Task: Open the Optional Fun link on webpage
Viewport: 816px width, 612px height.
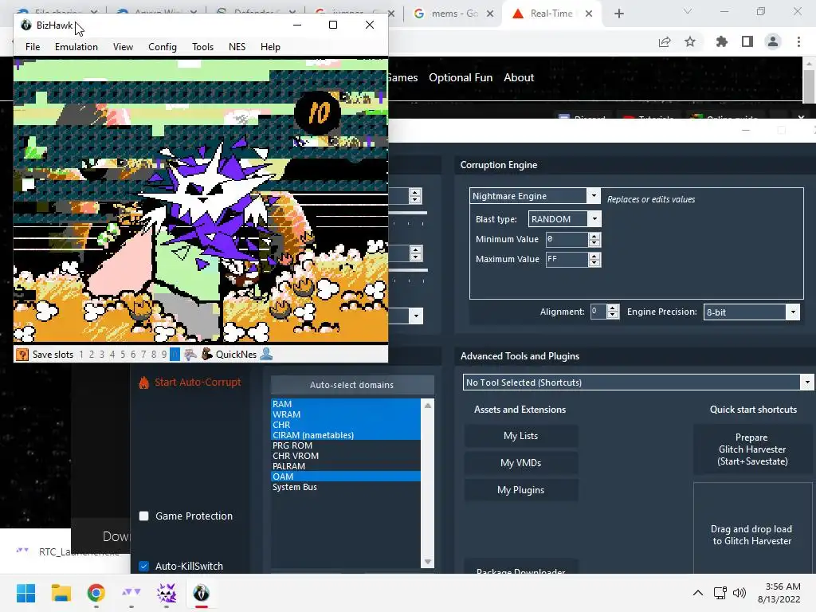Action: point(461,77)
